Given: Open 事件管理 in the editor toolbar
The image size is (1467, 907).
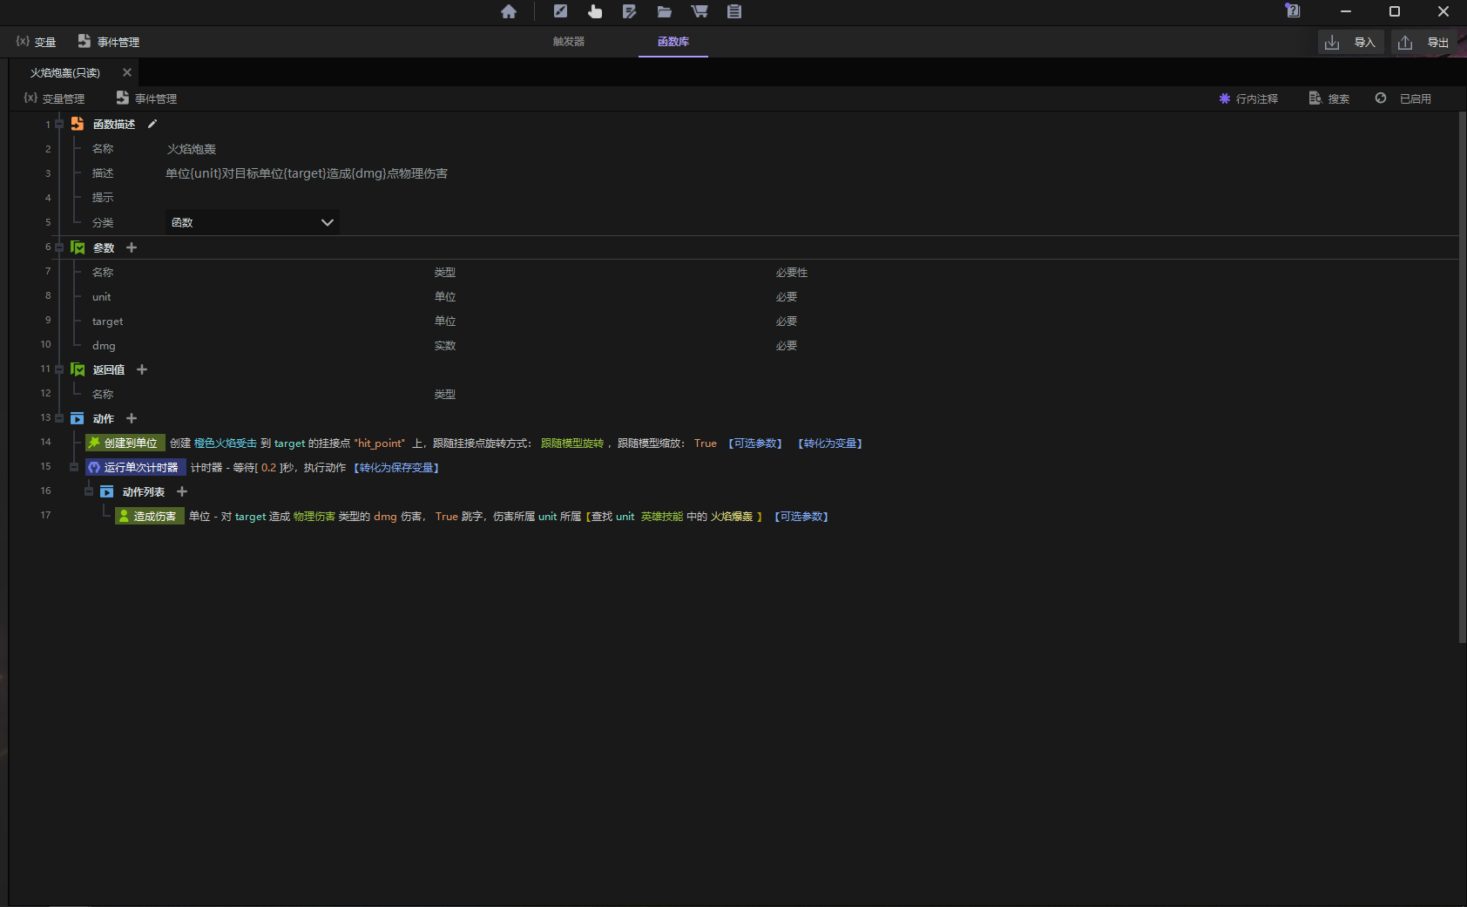Looking at the screenshot, I should (x=146, y=98).
